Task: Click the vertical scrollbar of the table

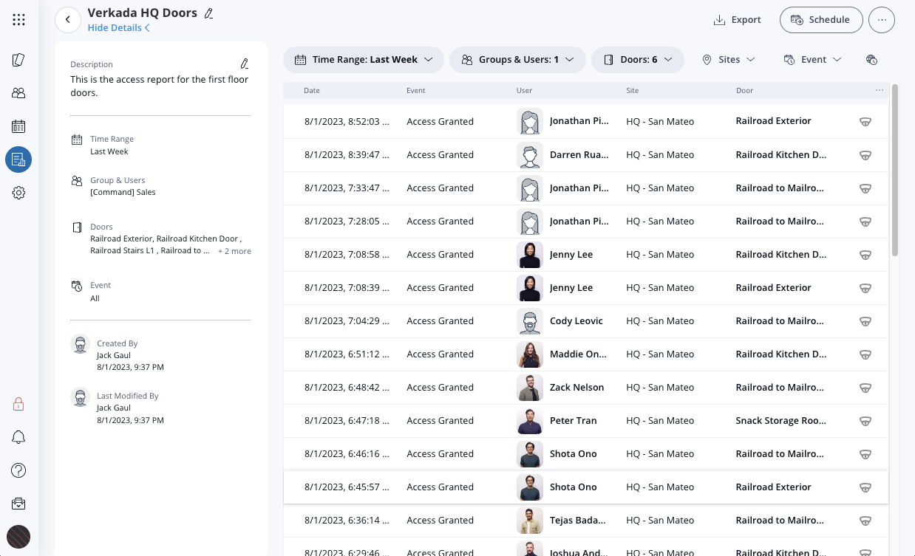Action: tap(894, 170)
